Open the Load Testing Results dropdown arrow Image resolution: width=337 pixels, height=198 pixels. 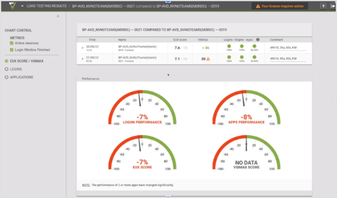(22, 6)
